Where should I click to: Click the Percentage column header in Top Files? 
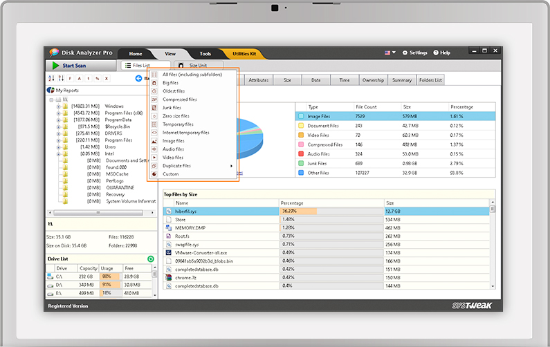[x=332, y=203]
